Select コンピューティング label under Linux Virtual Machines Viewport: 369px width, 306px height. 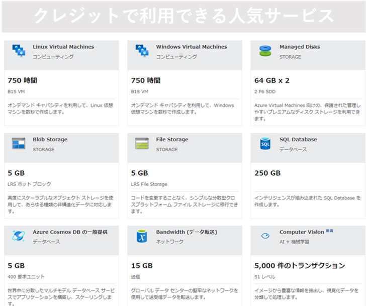(53, 57)
